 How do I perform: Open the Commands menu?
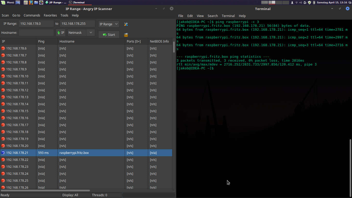point(32,15)
